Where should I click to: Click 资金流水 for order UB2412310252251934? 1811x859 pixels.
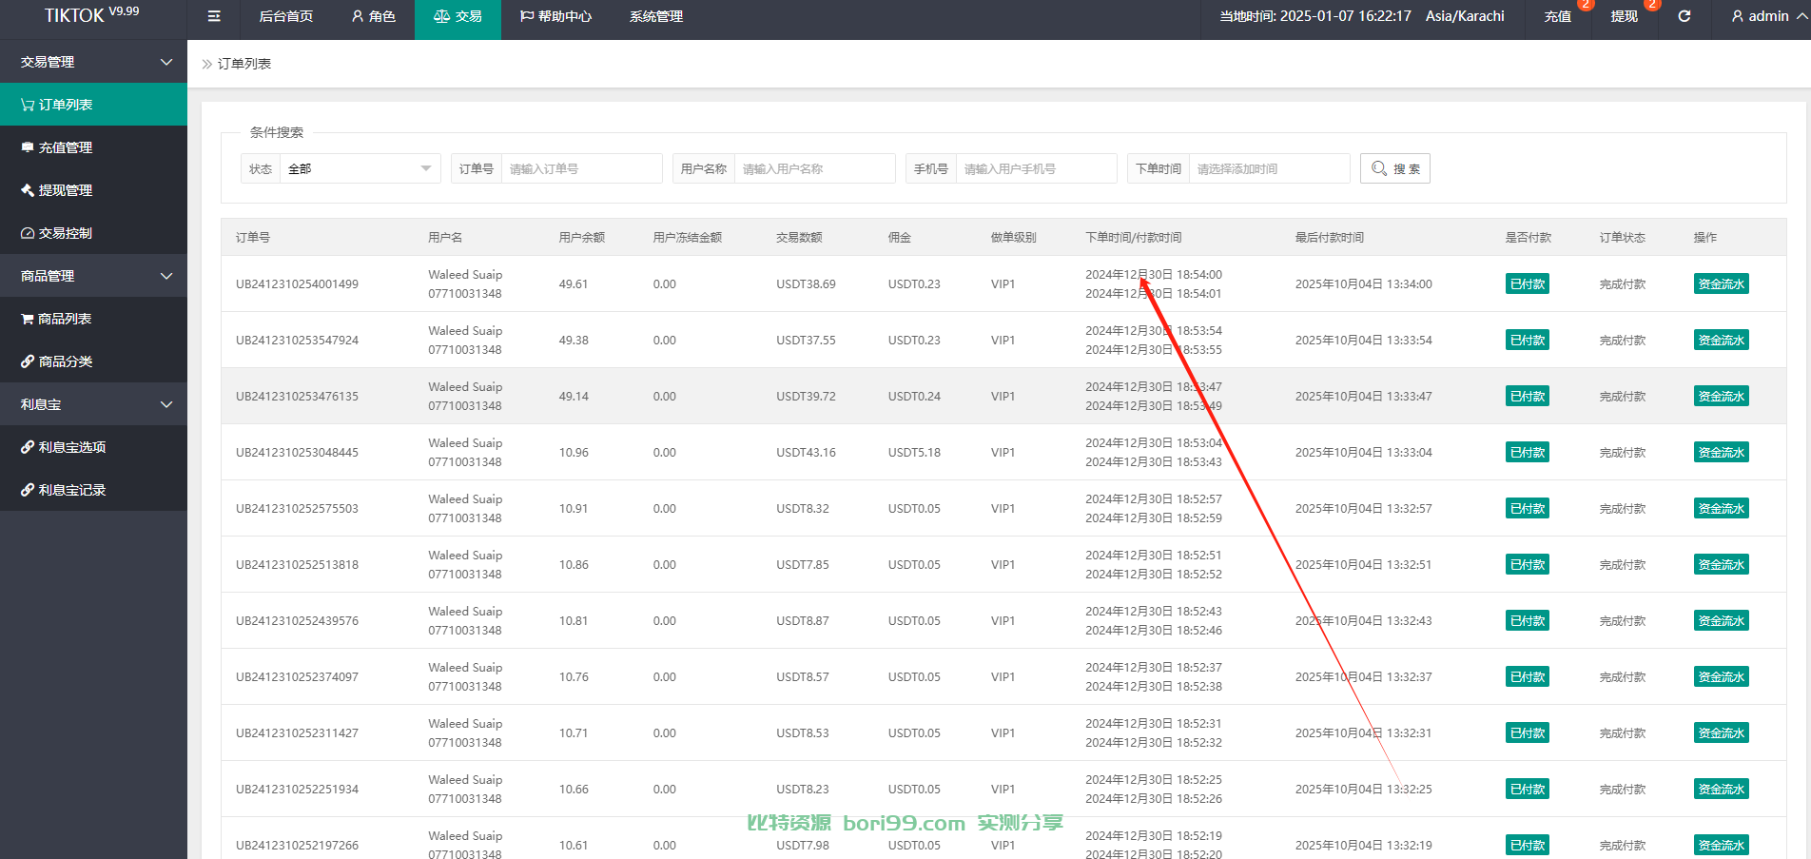pyautogui.click(x=1722, y=789)
